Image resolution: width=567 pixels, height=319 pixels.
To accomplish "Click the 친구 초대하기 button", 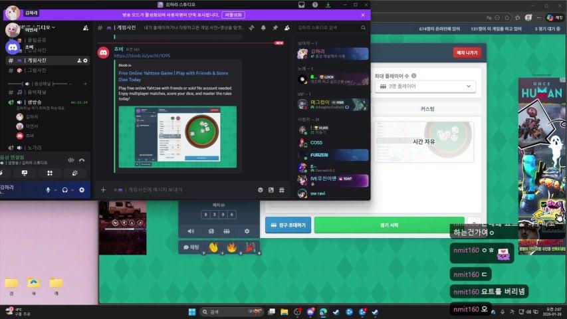I will [288, 225].
